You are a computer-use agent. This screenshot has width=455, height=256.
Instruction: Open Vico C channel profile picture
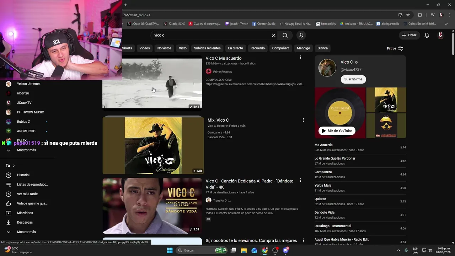coord(327,68)
